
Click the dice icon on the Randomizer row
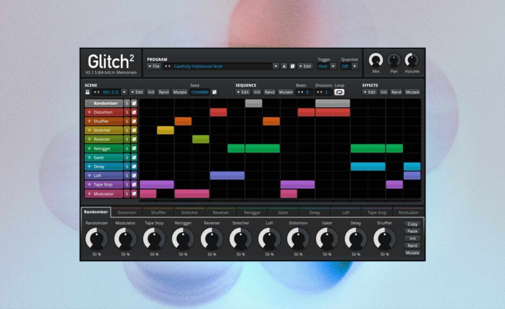click(134, 103)
